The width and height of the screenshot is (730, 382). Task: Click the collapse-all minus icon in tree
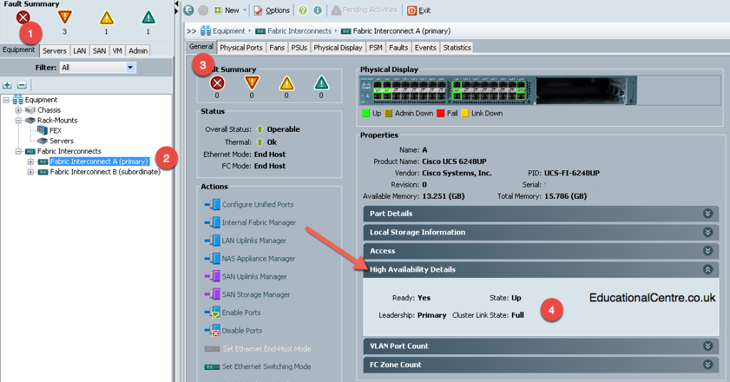[x=22, y=85]
